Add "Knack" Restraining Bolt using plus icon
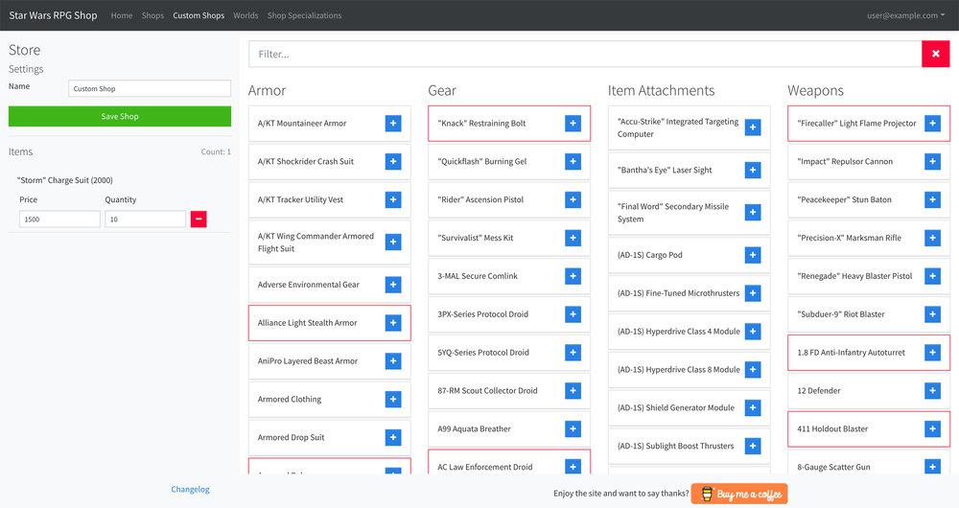The height and width of the screenshot is (508, 959). [x=573, y=124]
